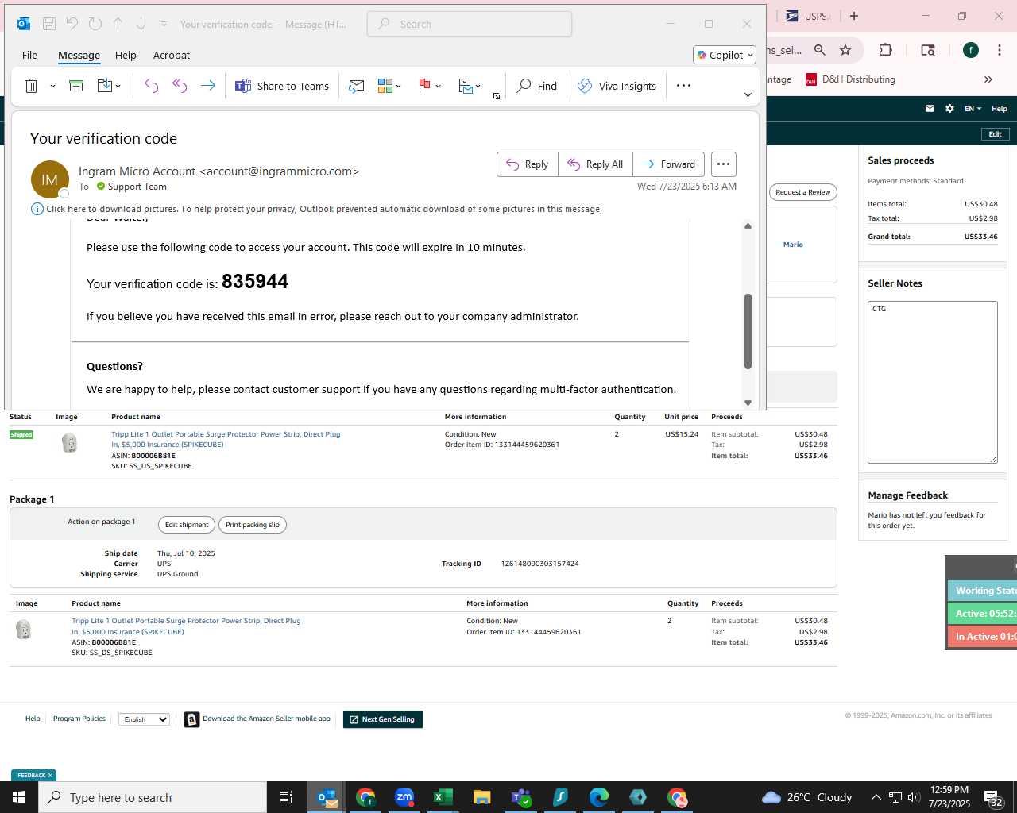The width and height of the screenshot is (1017, 813).
Task: Click the Outlook Search box
Action: [470, 24]
